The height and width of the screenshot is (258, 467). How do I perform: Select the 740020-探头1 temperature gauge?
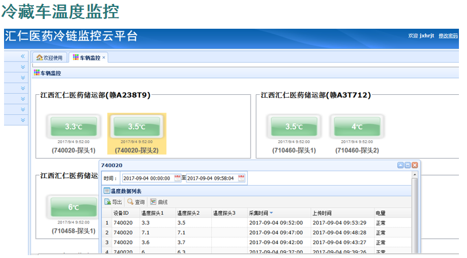[x=73, y=127]
